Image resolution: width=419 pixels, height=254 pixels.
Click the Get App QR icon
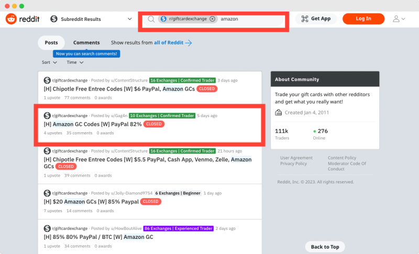point(305,19)
